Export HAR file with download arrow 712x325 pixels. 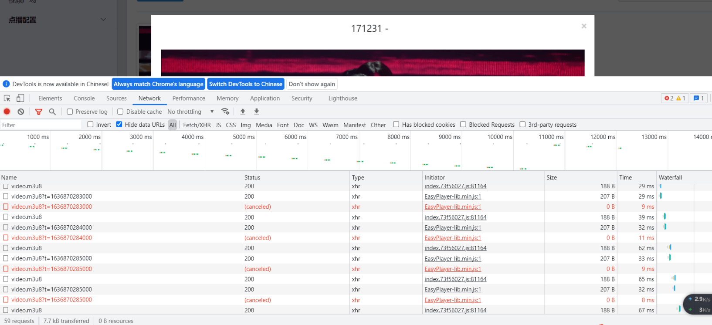tap(257, 112)
